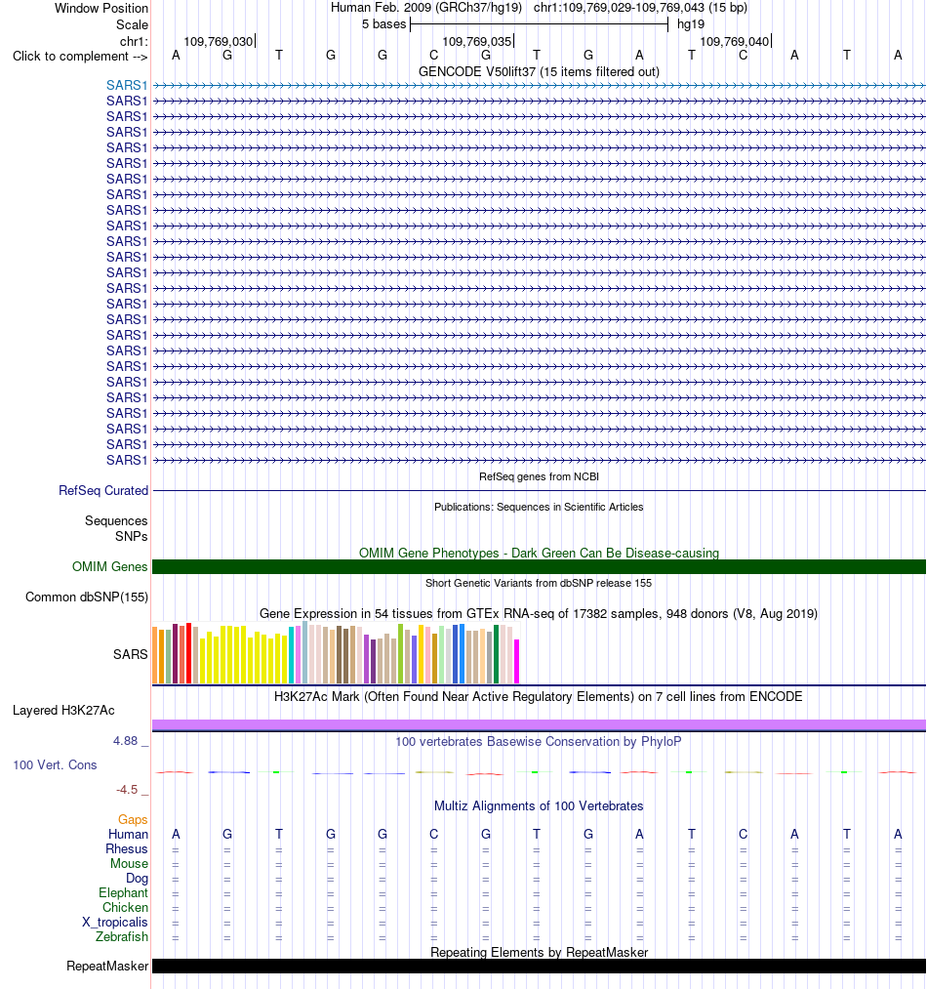
Task: Click the Scale label
Action: (132, 24)
